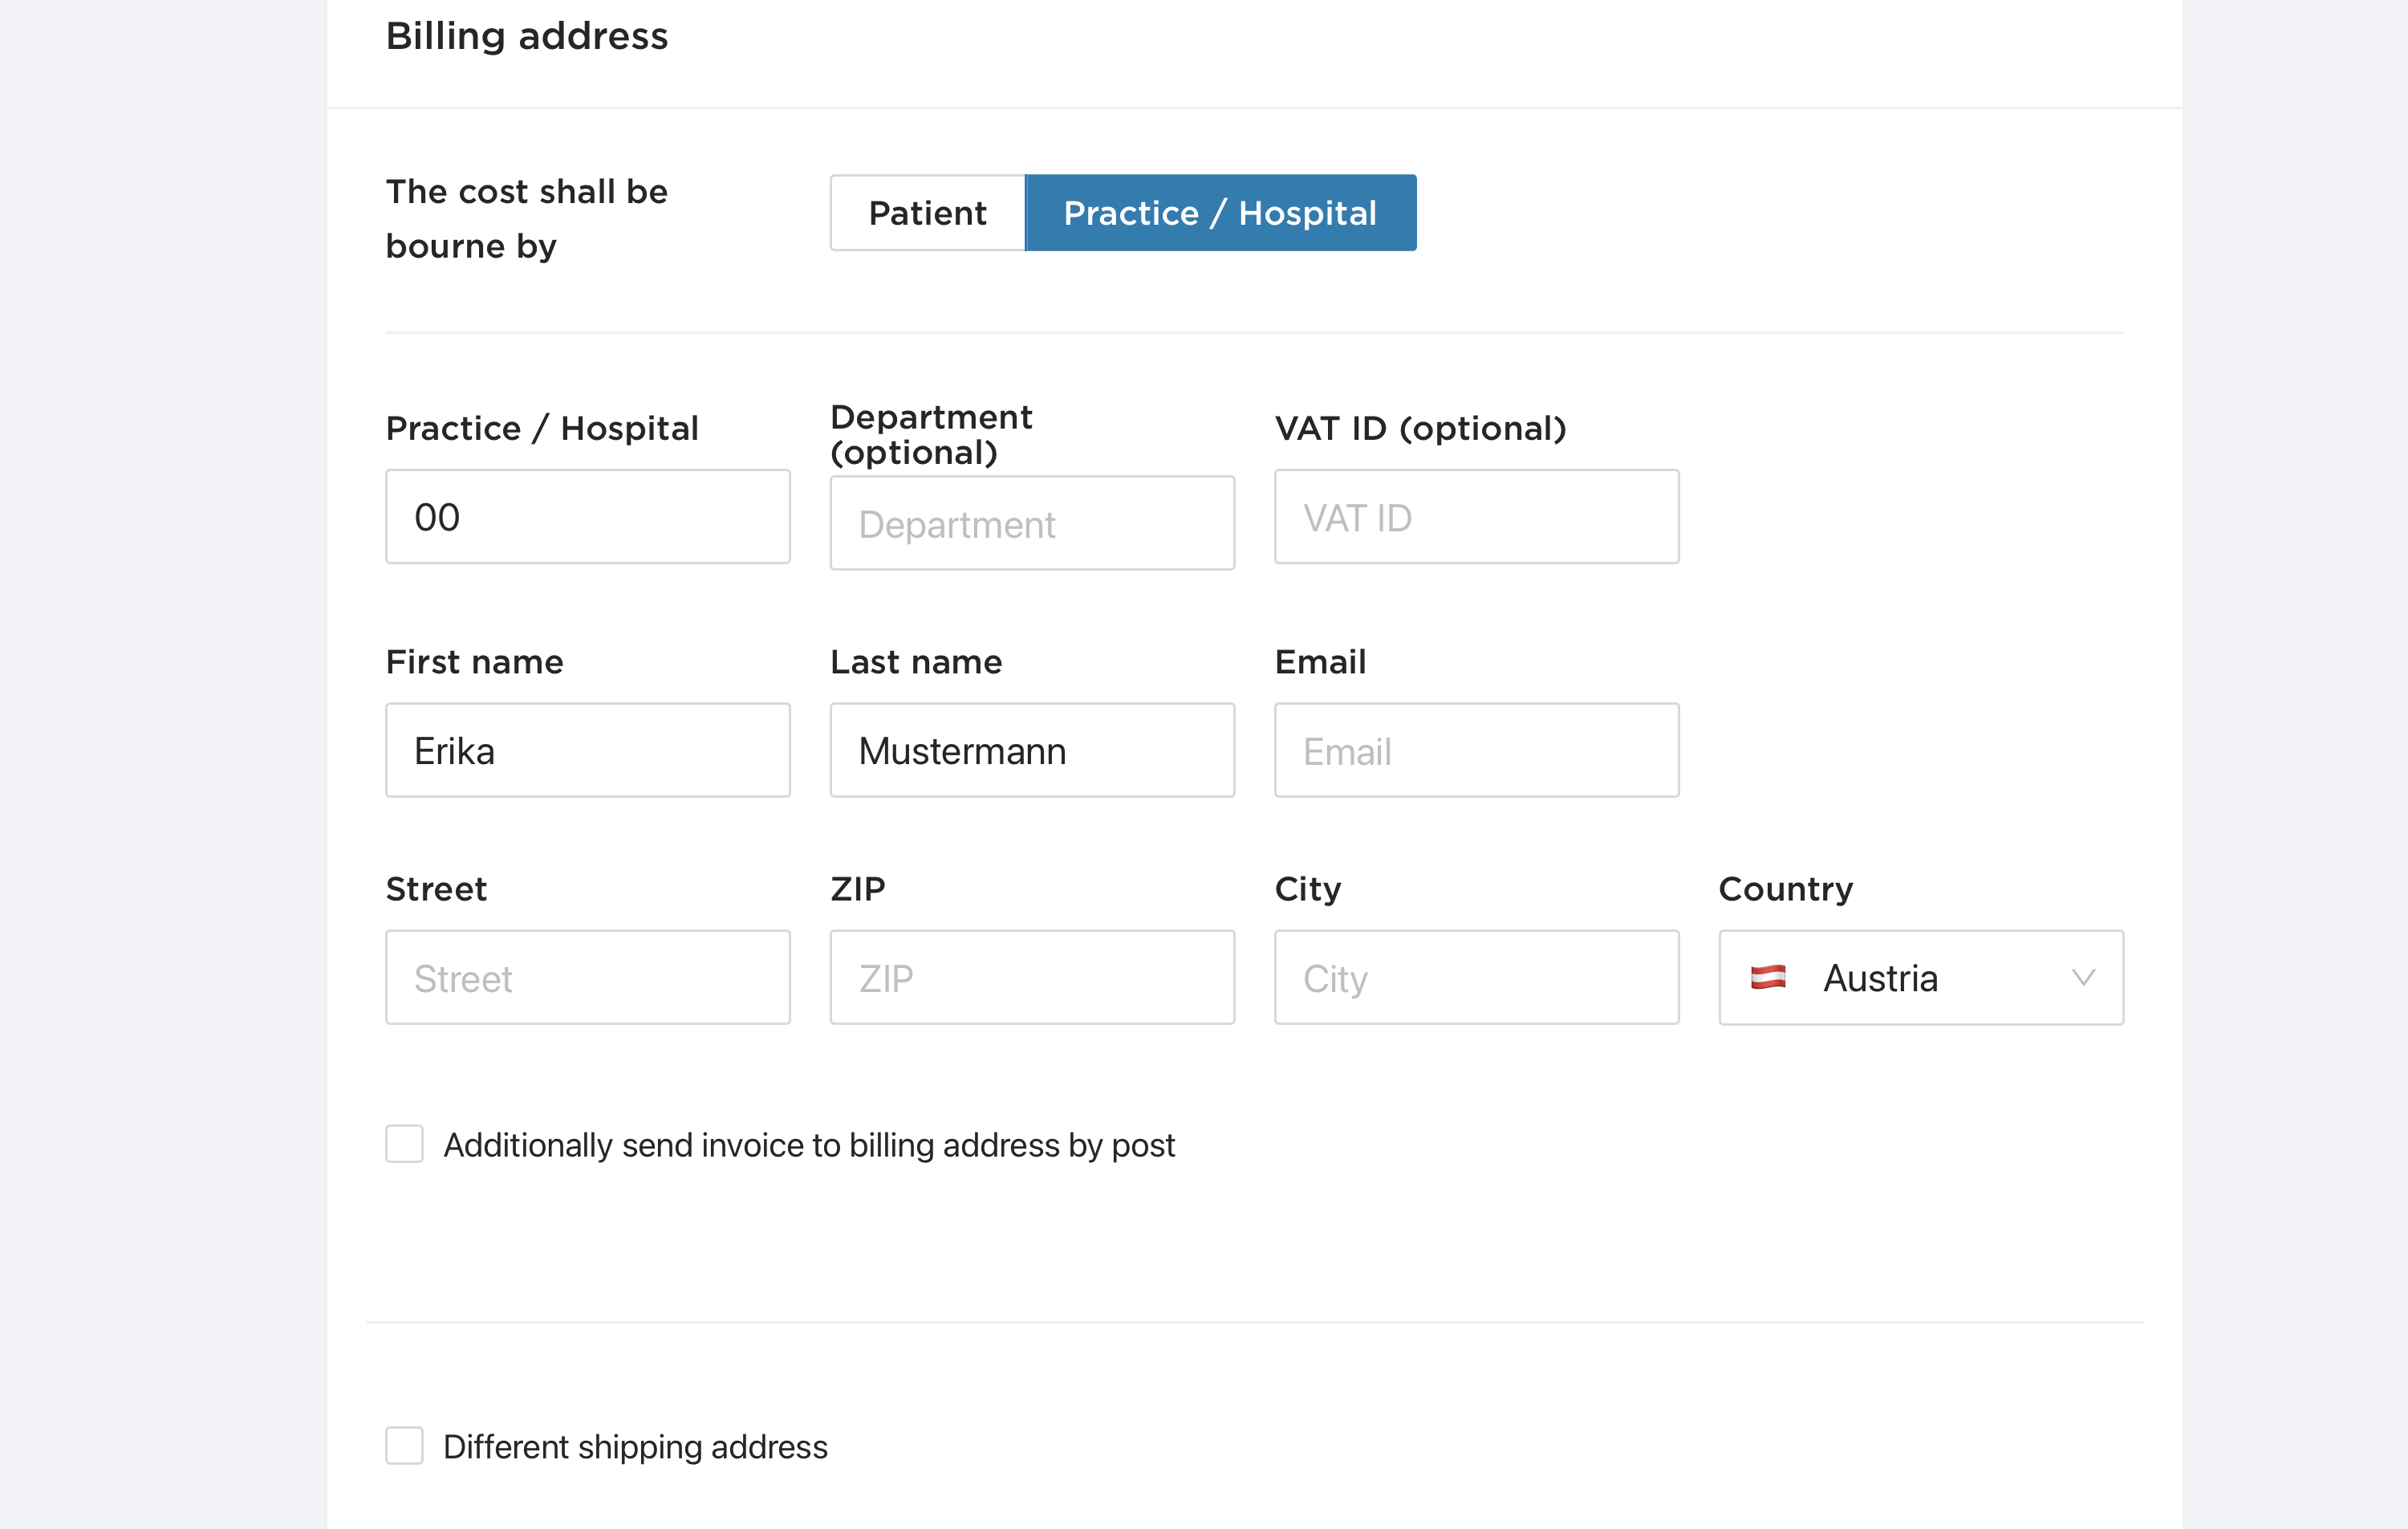Click the 'Department (optional)' label

tap(931, 435)
